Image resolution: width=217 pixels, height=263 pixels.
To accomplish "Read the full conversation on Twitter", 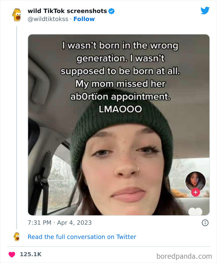I will [x=82, y=237].
